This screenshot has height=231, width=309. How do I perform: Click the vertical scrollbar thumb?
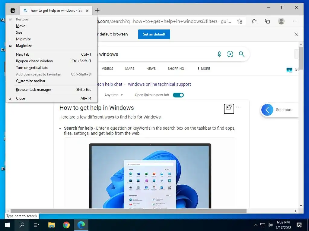301,58
